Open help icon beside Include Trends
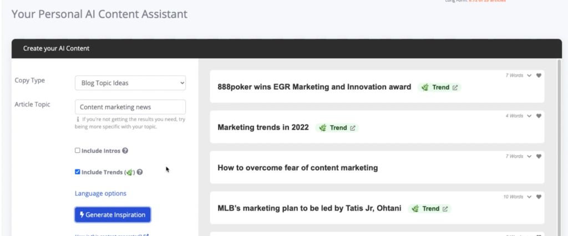Viewport: 568px width, 236px height. pyautogui.click(x=139, y=172)
